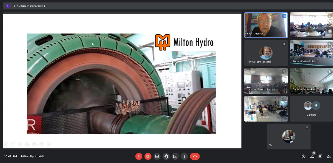
Task: Click the subtitles icon on the slide
Action: [x=42, y=144]
